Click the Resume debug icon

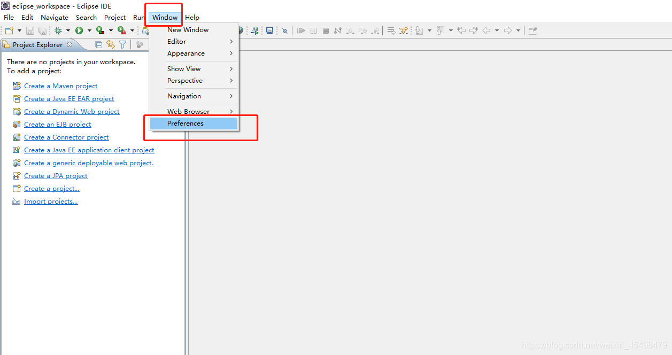pyautogui.click(x=301, y=30)
